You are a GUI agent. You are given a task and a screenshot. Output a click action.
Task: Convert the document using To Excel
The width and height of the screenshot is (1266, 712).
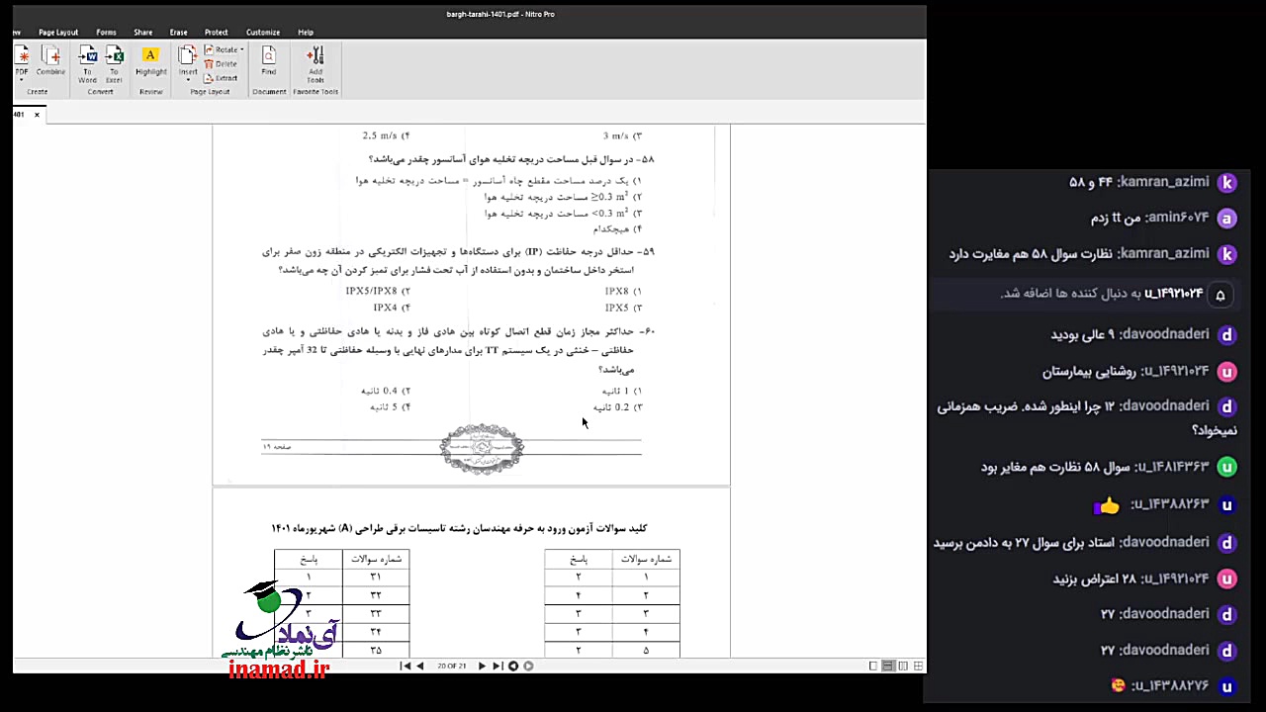[x=114, y=57]
